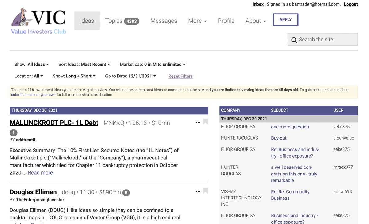369x224 pixels.
Task: Bookmark the Mallinckrodt PLC idea
Action: click(x=205, y=122)
